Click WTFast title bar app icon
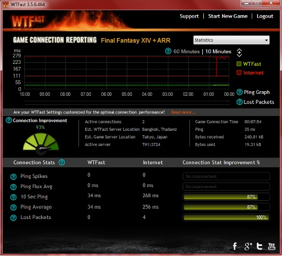The width and height of the screenshot is (282, 256). pyautogui.click(x=6, y=5)
